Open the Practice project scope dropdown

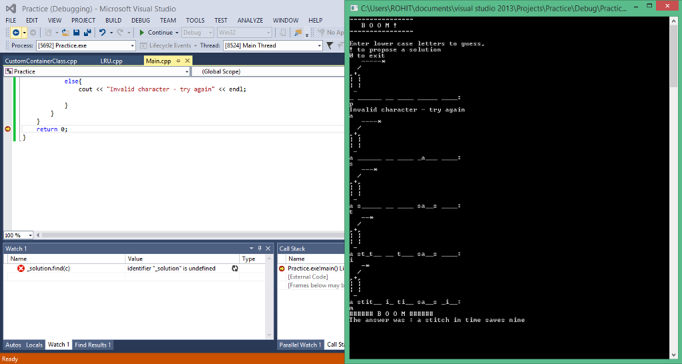click(97, 71)
